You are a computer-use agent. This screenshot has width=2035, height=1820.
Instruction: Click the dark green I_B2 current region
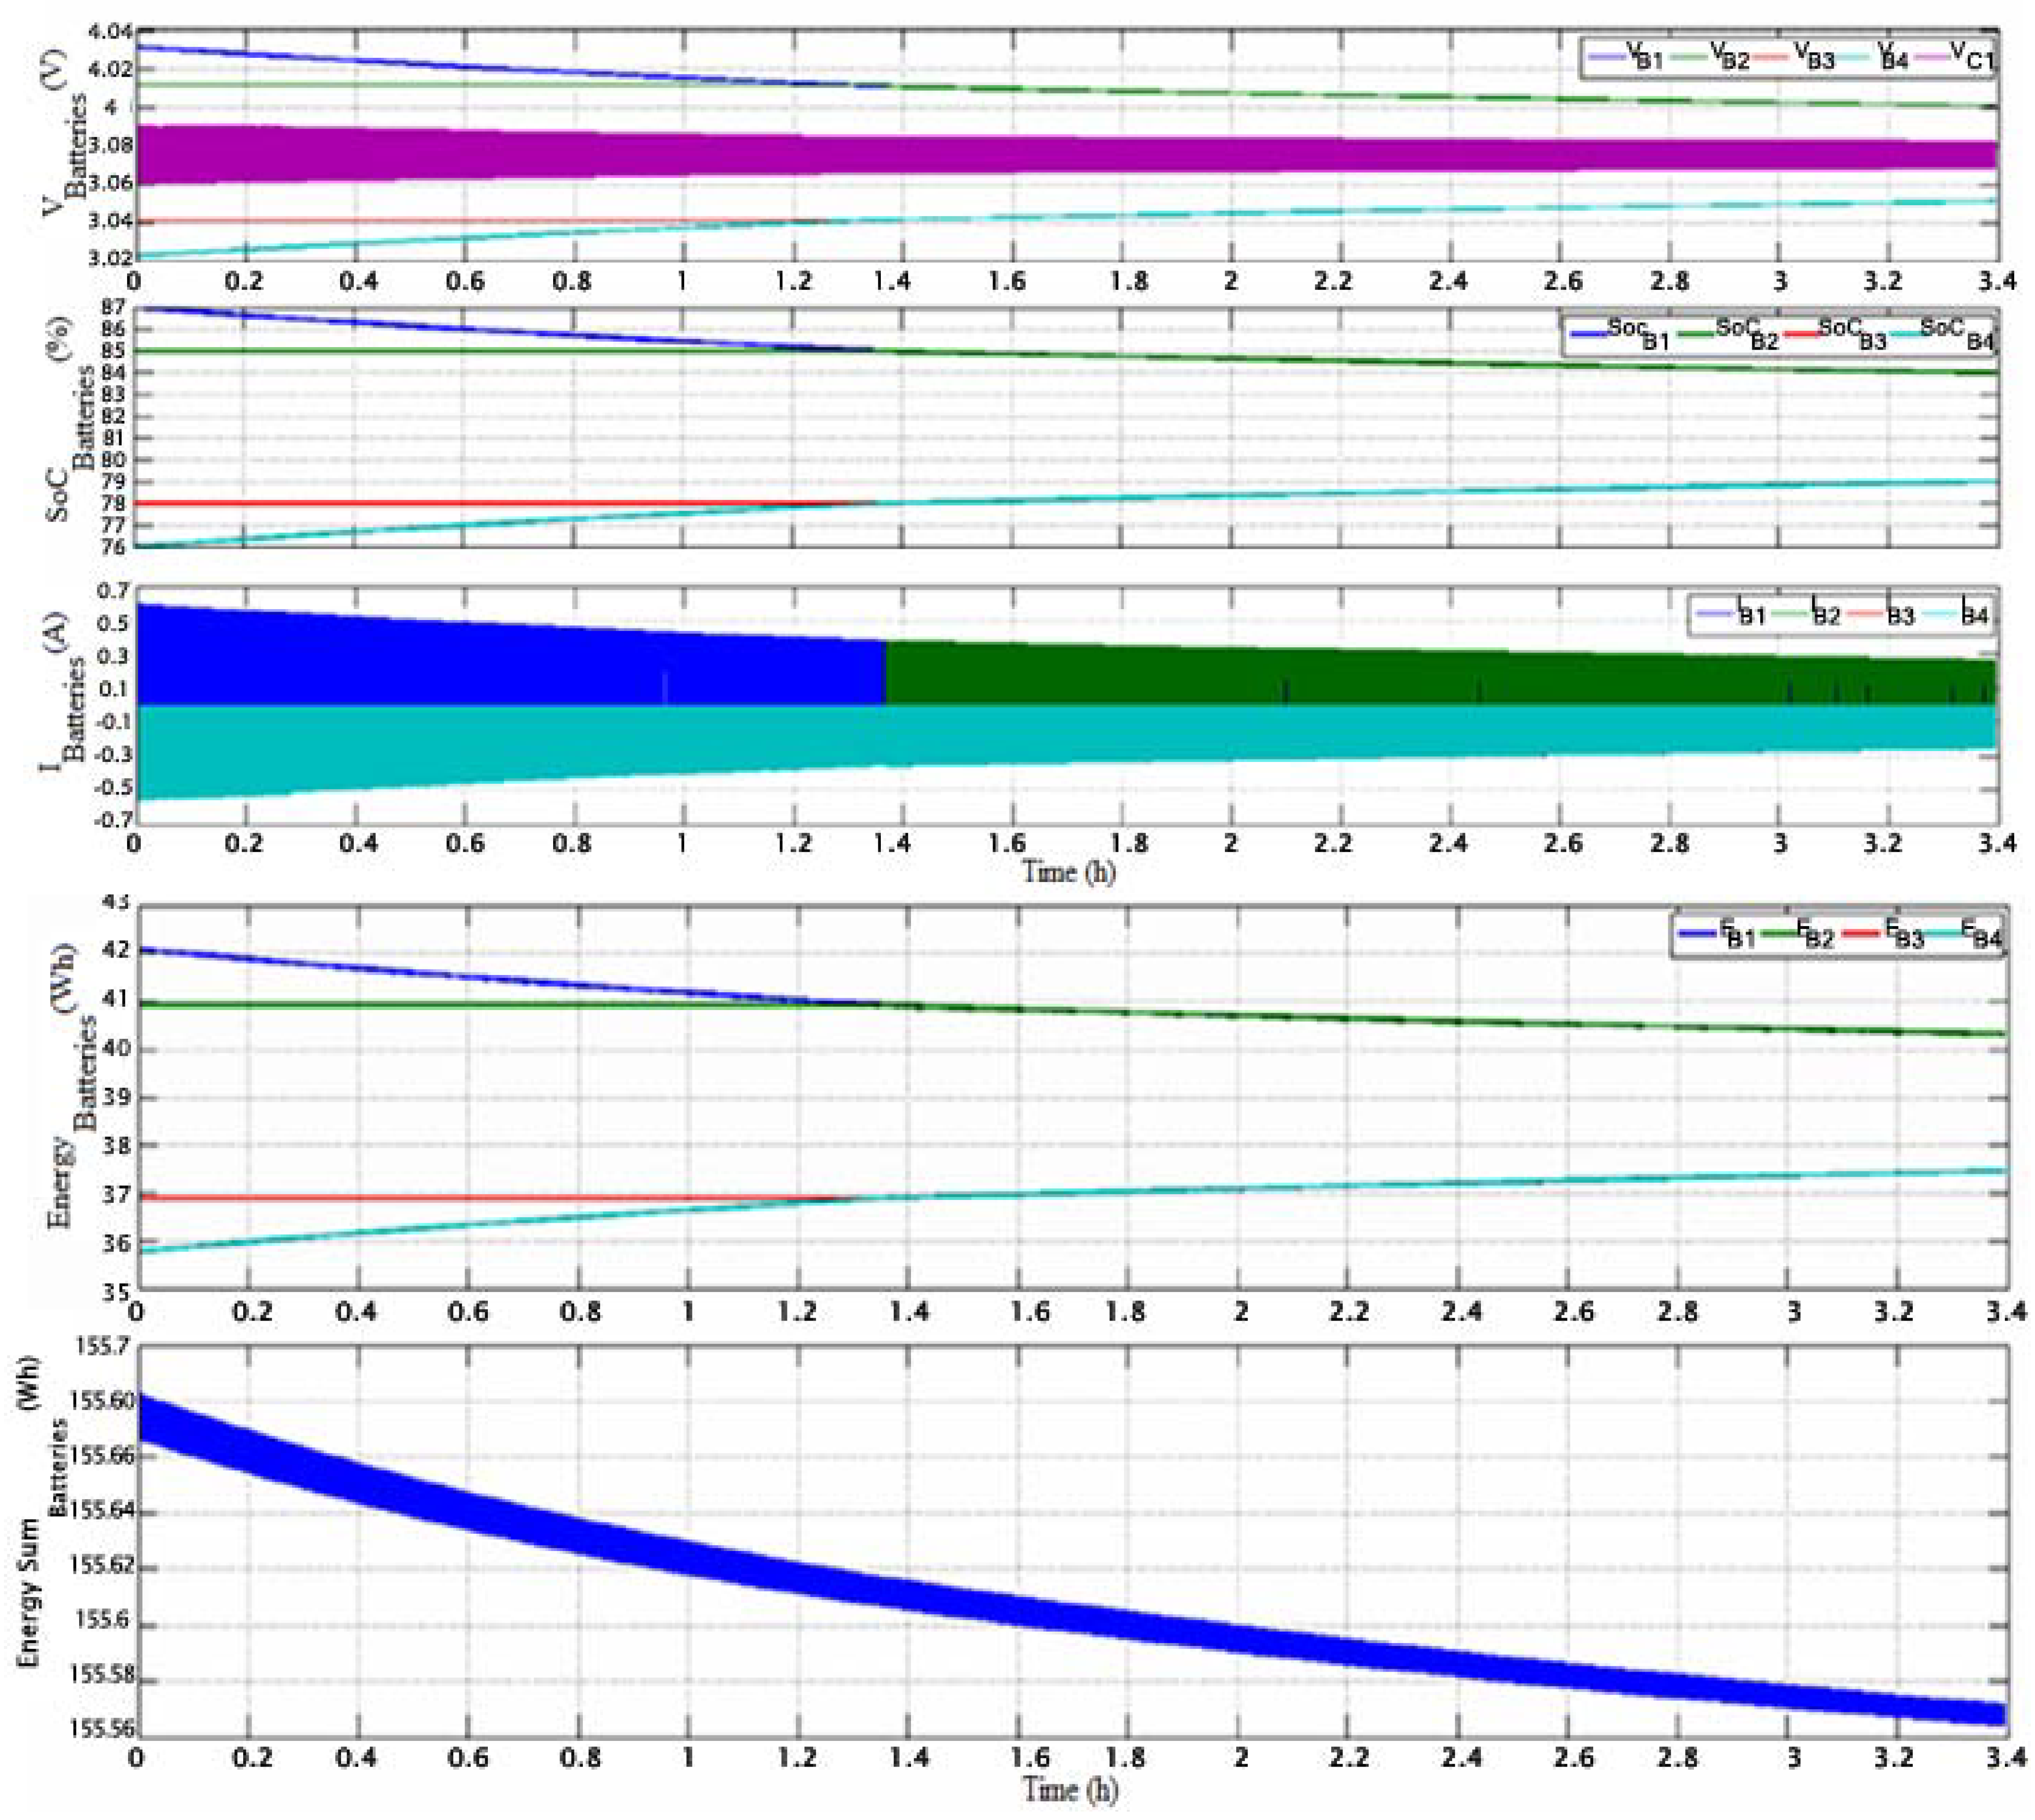tap(1399, 675)
